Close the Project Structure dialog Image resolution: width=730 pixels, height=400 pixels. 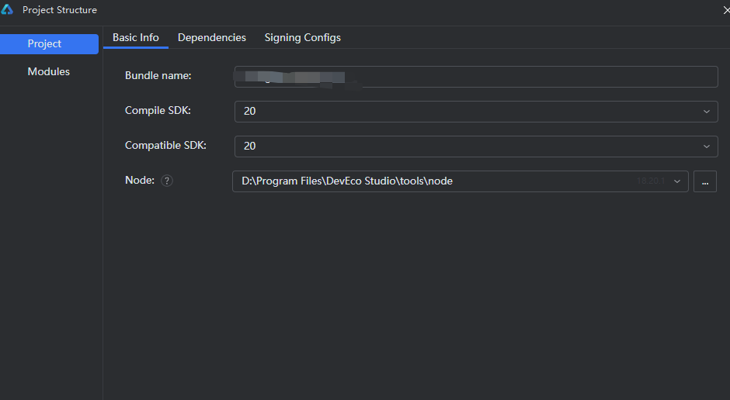(x=725, y=10)
